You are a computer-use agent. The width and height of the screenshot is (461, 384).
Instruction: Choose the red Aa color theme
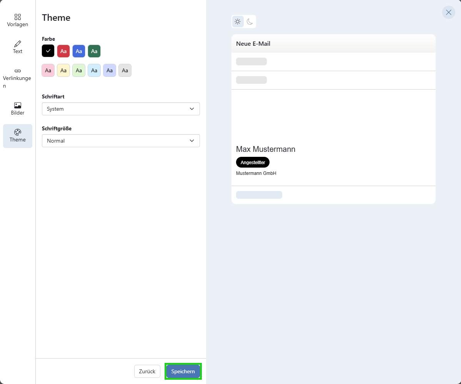63,51
